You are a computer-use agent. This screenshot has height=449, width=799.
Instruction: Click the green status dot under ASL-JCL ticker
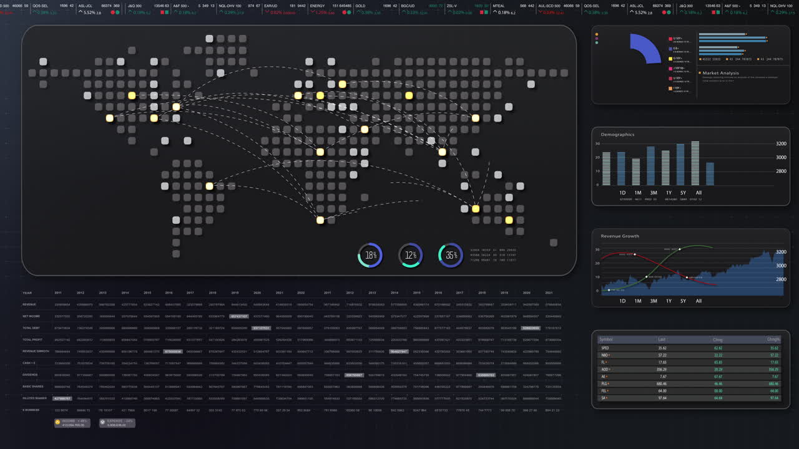(117, 11)
